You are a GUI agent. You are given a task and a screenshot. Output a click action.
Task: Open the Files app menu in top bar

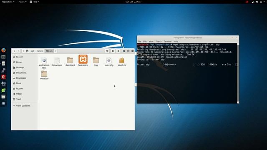coord(34,2)
